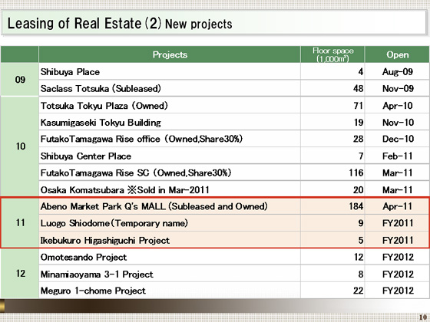This screenshot has height=322, width=430.
Task: Select 'FY2011' for Luogo Shiodome
Action: [x=398, y=223]
